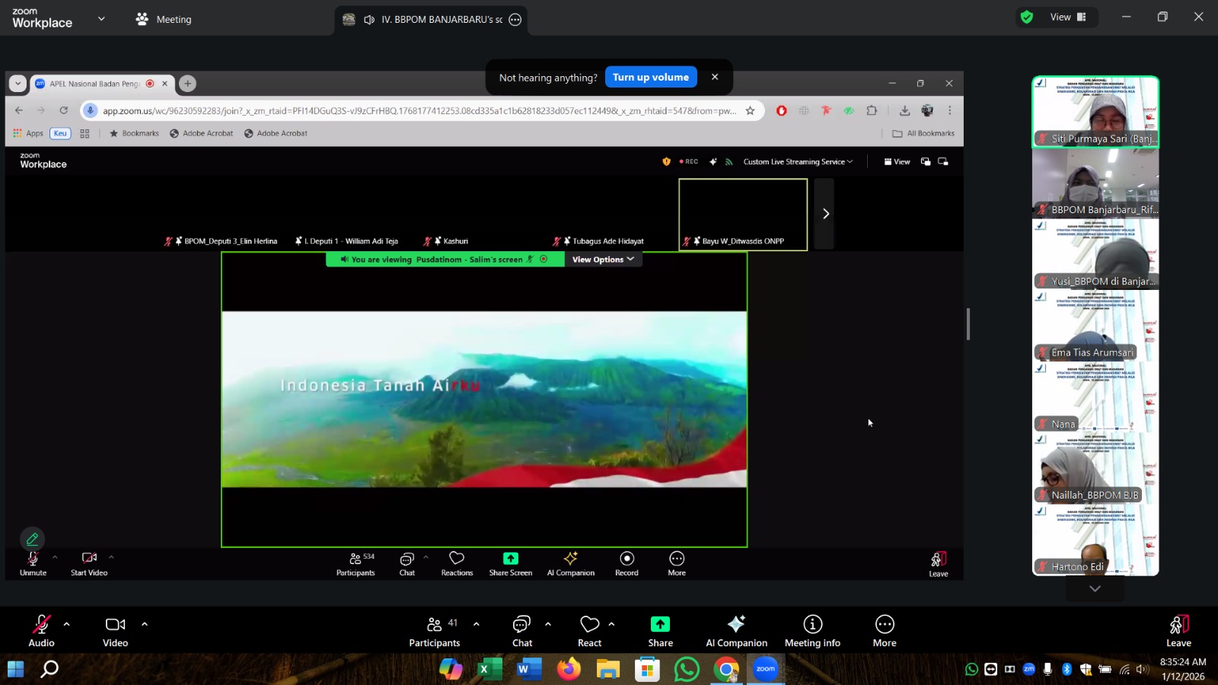Click the More options icon in bottom toolbar
Image resolution: width=1218 pixels, height=685 pixels.
(884, 631)
